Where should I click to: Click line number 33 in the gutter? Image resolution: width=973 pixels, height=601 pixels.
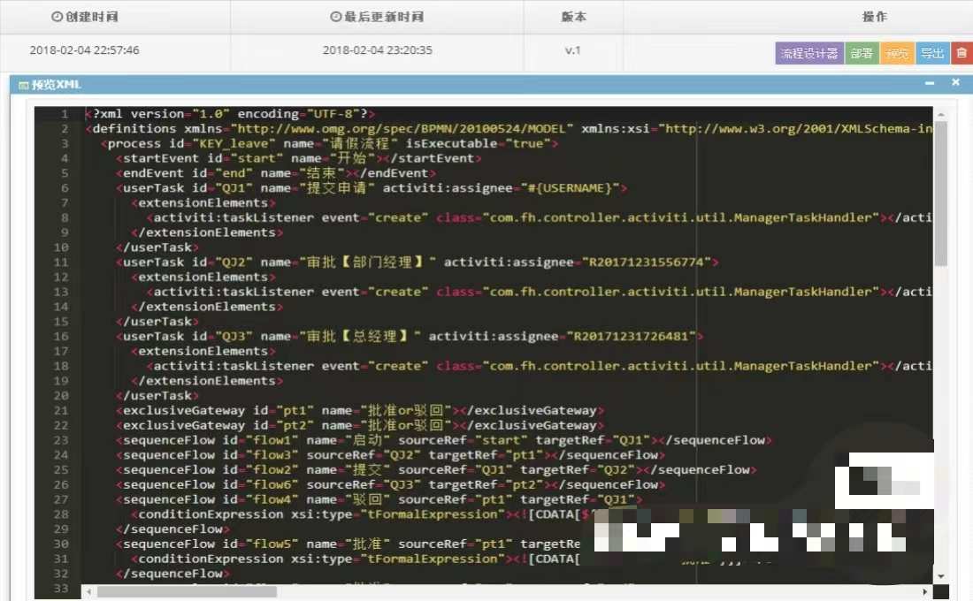coord(61,589)
